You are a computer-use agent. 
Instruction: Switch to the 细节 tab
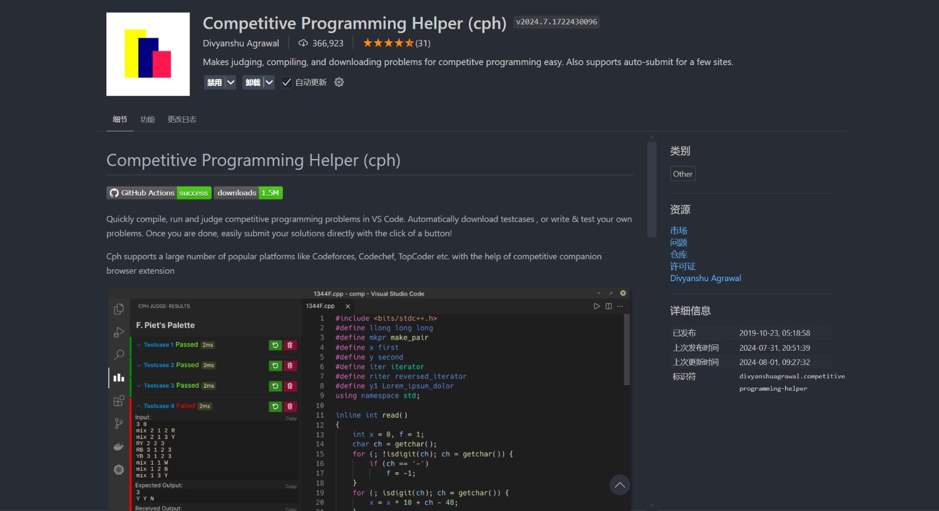[x=120, y=119]
